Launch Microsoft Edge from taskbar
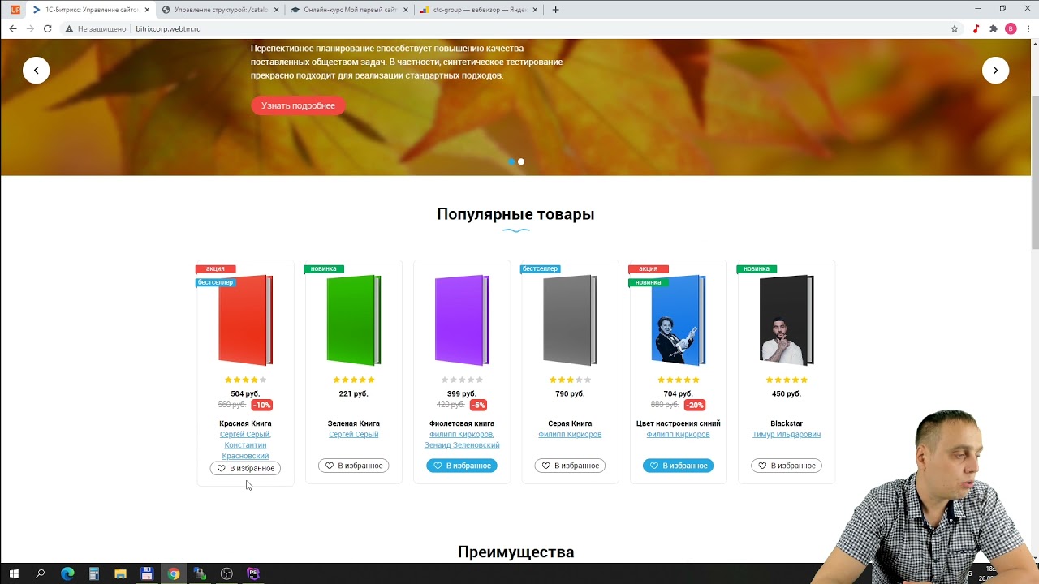The width and height of the screenshot is (1039, 584). click(67, 573)
